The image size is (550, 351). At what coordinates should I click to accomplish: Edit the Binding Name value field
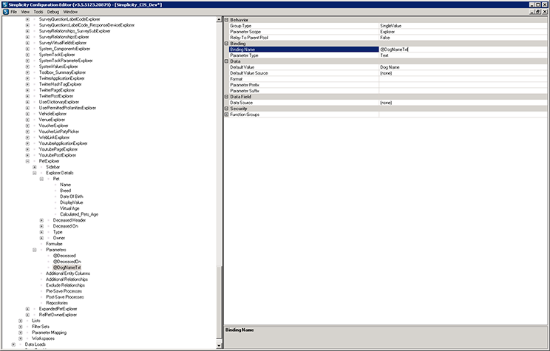pos(463,50)
